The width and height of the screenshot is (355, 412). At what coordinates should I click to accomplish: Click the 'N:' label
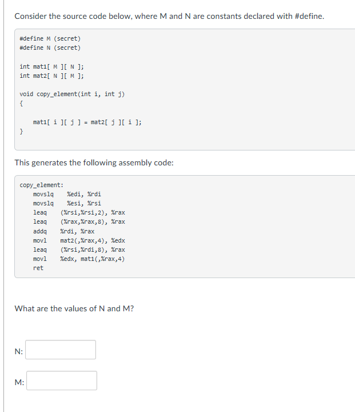pos(19,351)
